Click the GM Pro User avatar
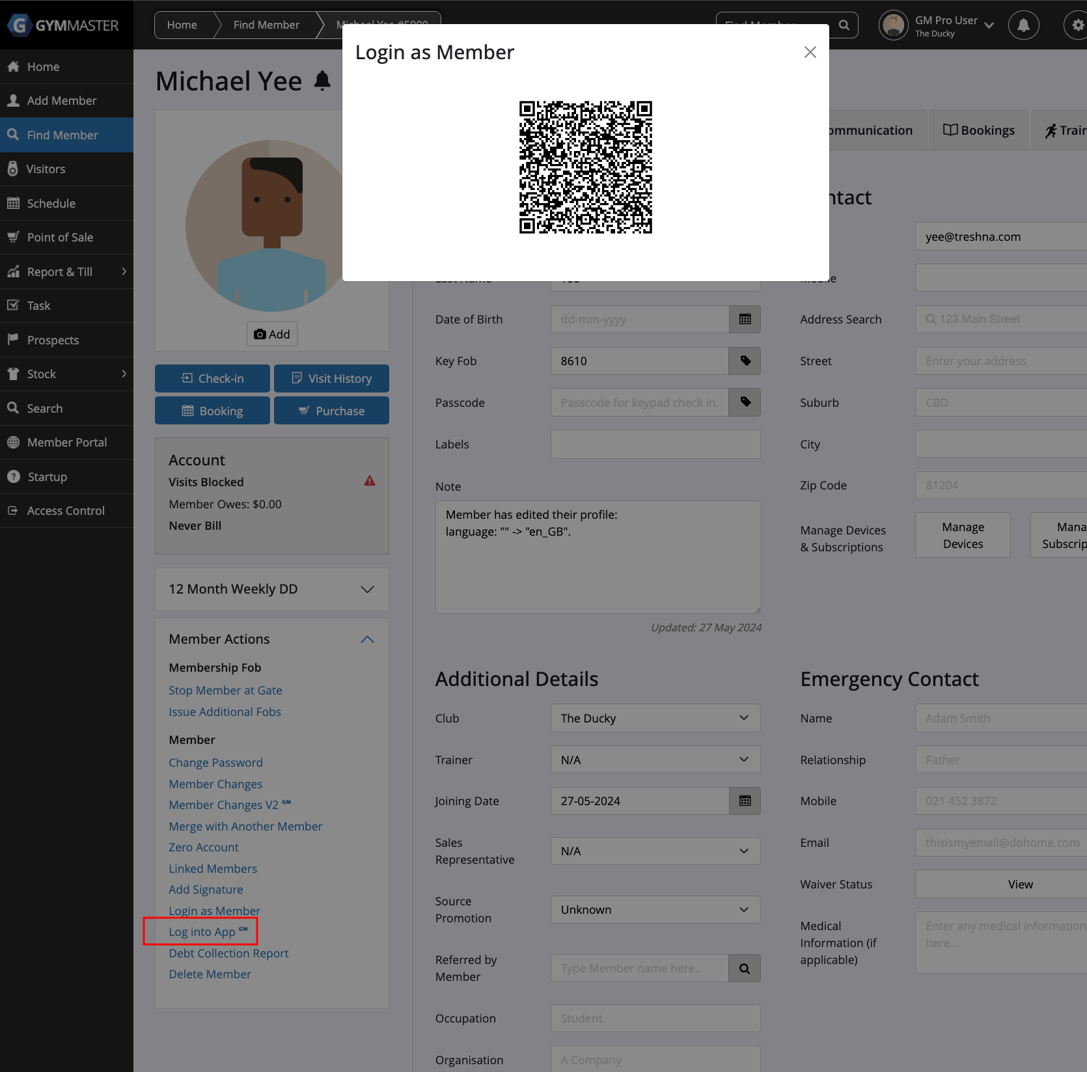Image resolution: width=1087 pixels, height=1072 pixels. click(893, 25)
